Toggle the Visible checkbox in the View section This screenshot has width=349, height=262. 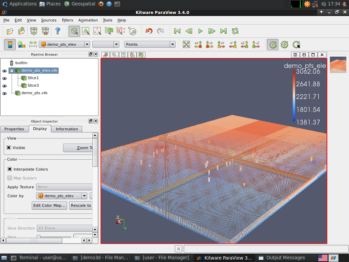(x=8, y=148)
